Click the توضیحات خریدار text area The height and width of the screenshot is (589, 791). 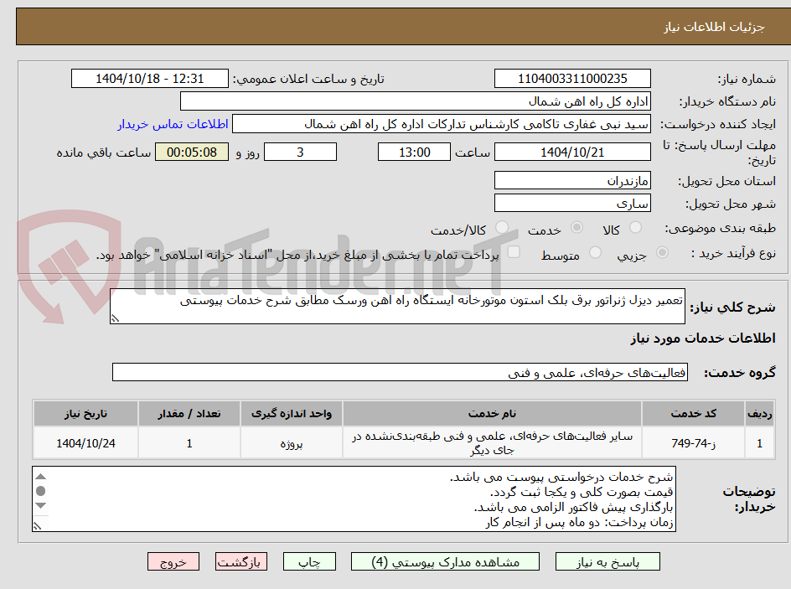pos(354,499)
